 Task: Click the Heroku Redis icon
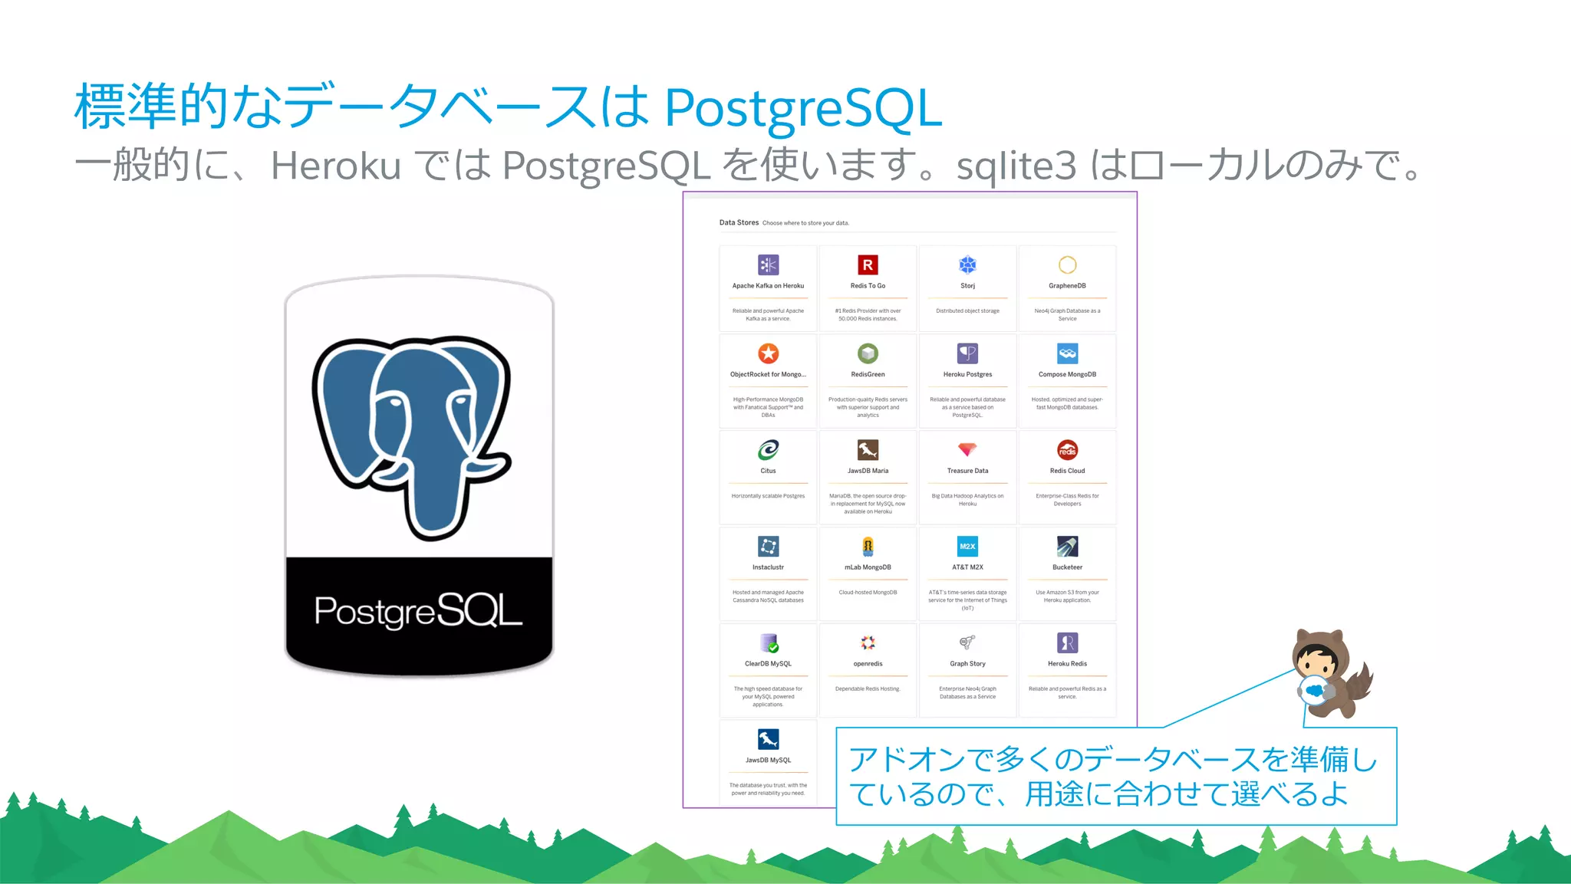coord(1067,642)
